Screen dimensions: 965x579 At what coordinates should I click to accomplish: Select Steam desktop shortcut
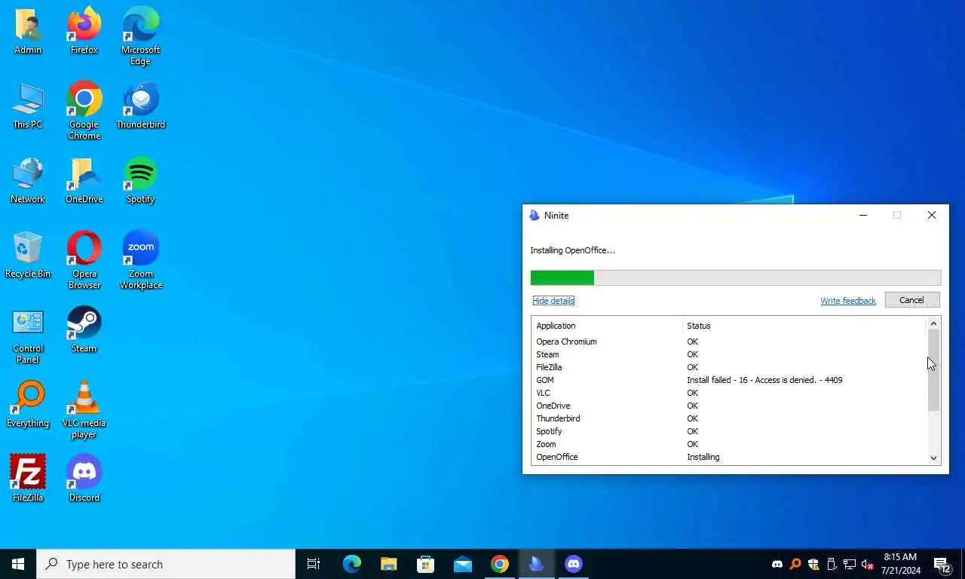pos(84,330)
